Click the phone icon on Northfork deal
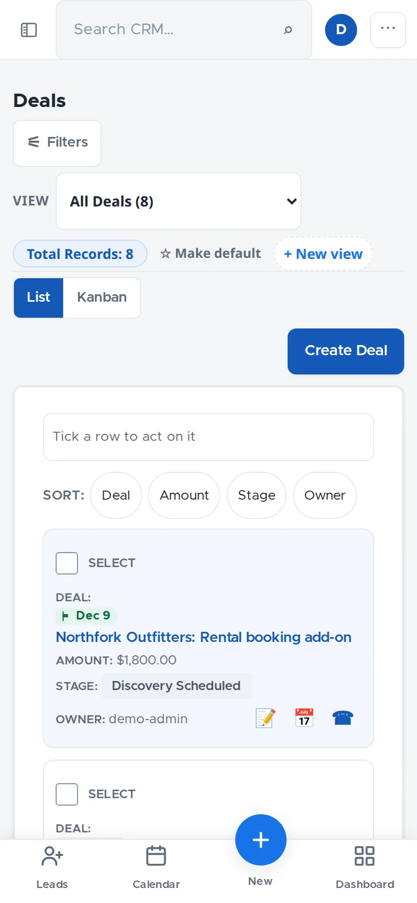Screen dimensions: 417x903 [x=343, y=718]
